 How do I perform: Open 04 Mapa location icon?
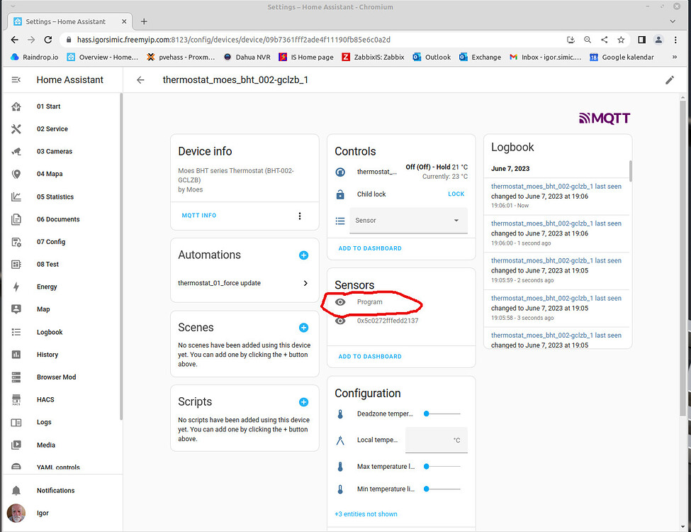pos(16,174)
